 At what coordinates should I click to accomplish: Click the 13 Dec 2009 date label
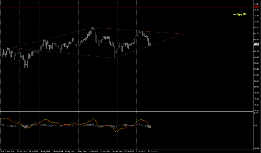(129, 151)
